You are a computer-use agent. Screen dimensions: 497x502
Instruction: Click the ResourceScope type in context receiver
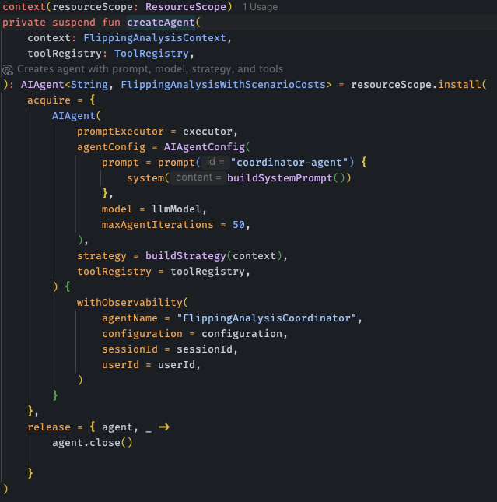(186, 7)
